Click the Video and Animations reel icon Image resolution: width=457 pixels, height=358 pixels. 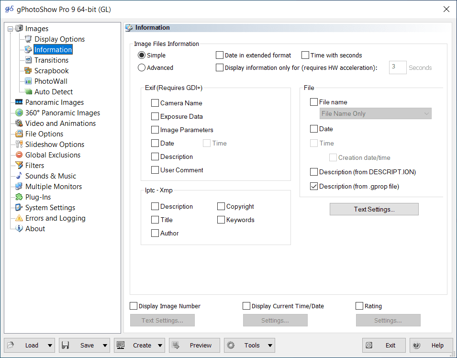tap(19, 123)
